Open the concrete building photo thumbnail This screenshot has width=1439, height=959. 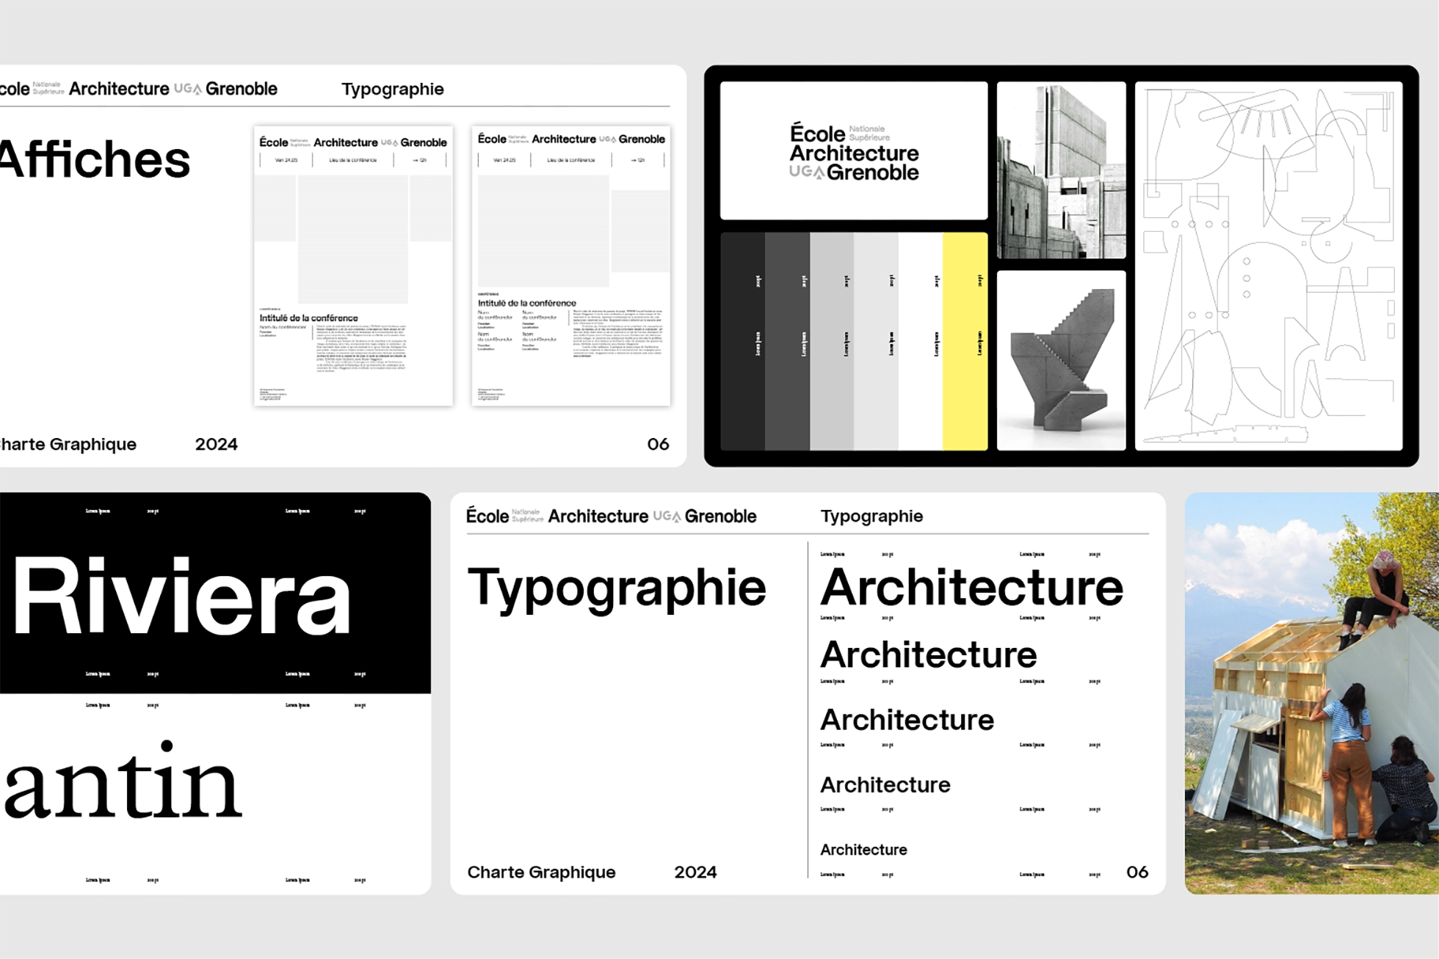1061,170
